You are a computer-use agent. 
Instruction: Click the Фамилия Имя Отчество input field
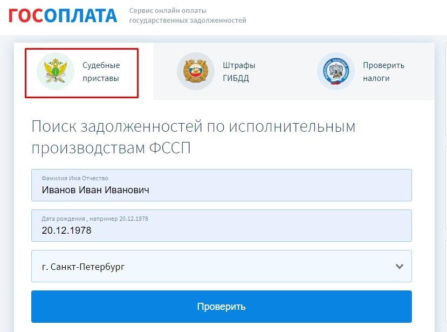pos(222,185)
